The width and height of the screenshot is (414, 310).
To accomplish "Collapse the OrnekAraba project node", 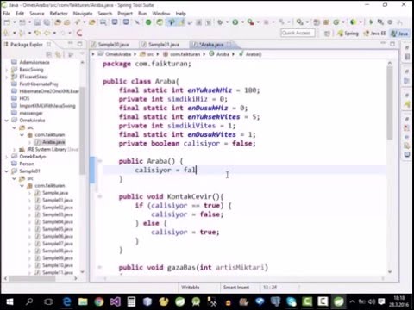I will tap(7, 121).
